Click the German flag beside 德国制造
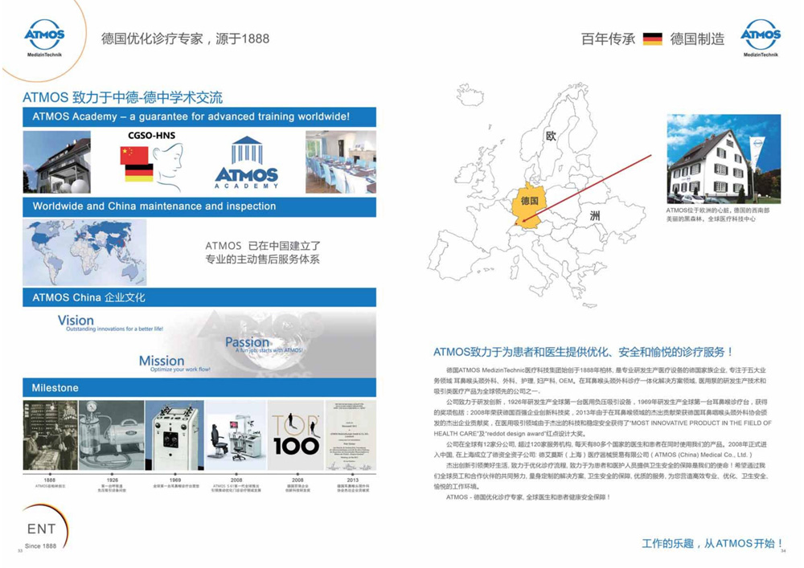 point(652,39)
